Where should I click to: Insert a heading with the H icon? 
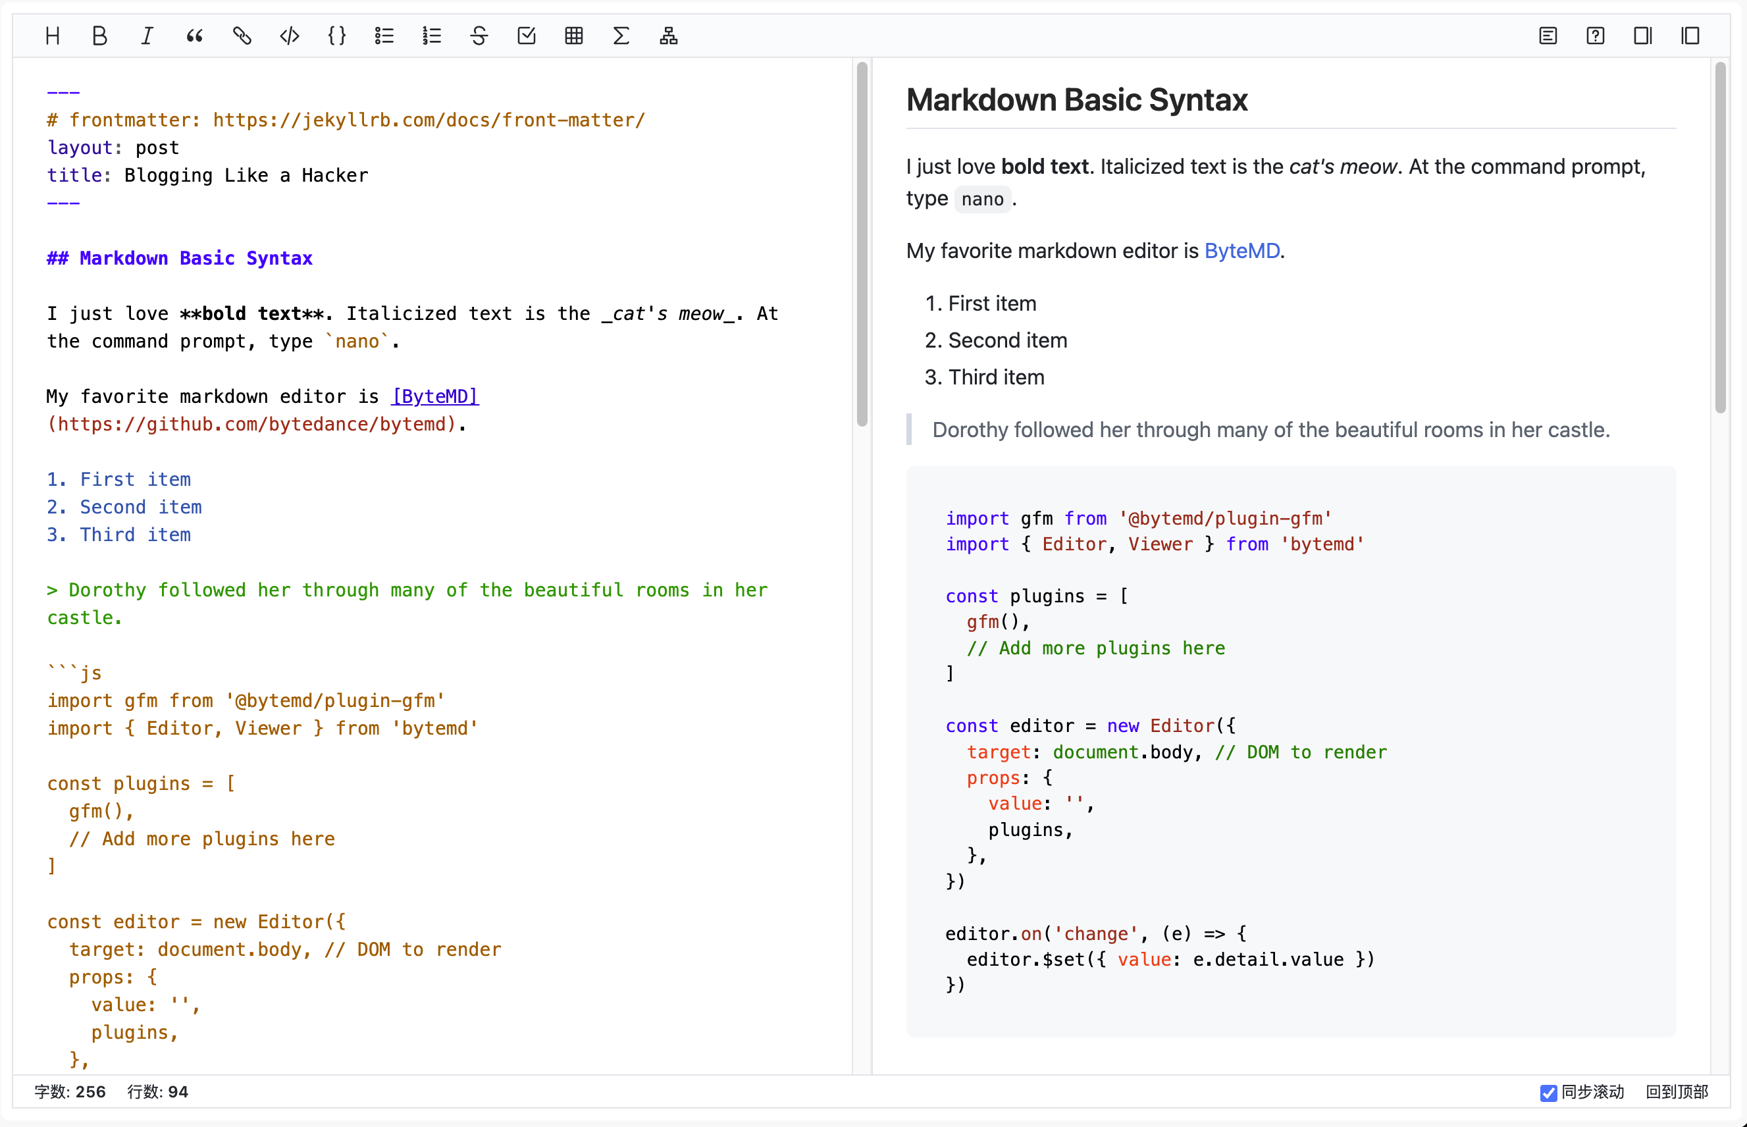[53, 35]
